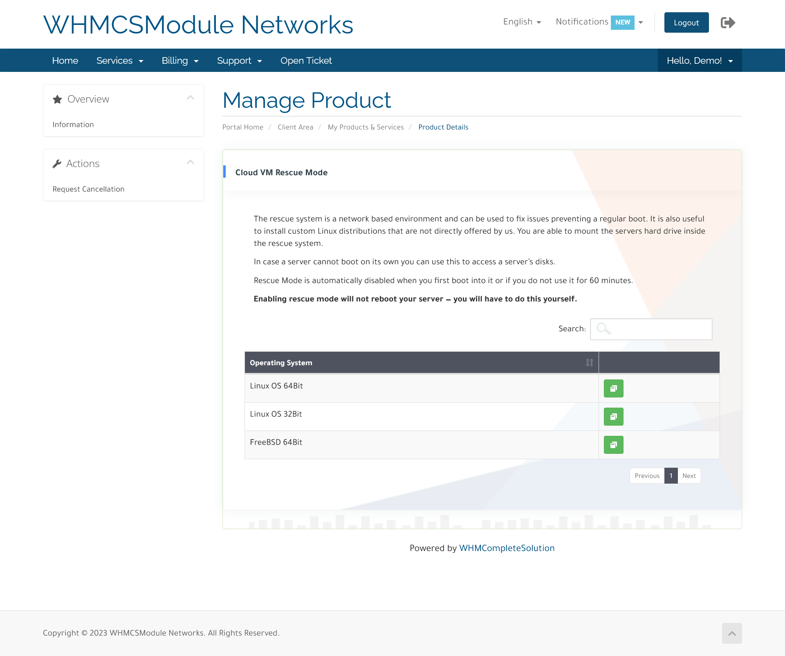Click the back arrow icon next to Logout
Image resolution: width=785 pixels, height=656 pixels.
[x=728, y=22]
